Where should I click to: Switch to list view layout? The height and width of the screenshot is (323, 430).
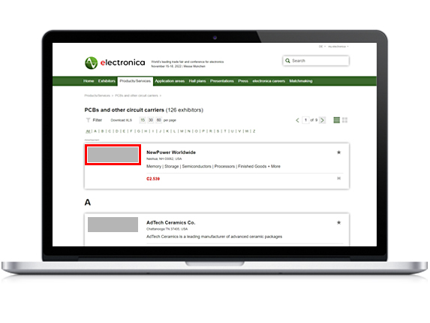click(x=336, y=120)
